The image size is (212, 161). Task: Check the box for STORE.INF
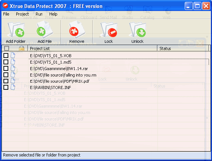pos(6,87)
